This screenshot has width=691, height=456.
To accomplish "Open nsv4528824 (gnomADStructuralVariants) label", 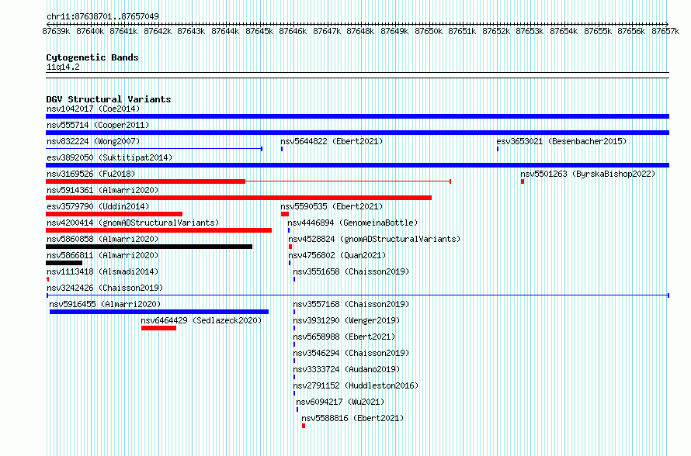I will pos(374,239).
